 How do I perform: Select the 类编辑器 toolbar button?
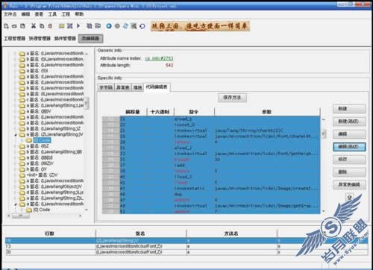[x=90, y=39]
